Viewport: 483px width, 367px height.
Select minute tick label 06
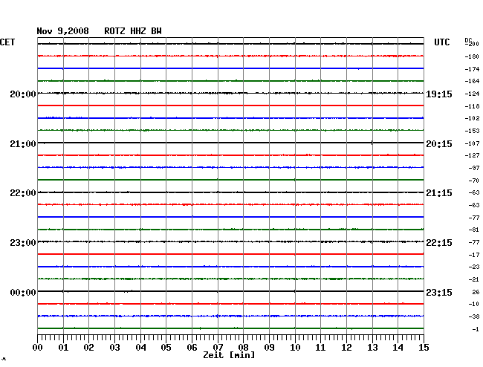(192, 347)
